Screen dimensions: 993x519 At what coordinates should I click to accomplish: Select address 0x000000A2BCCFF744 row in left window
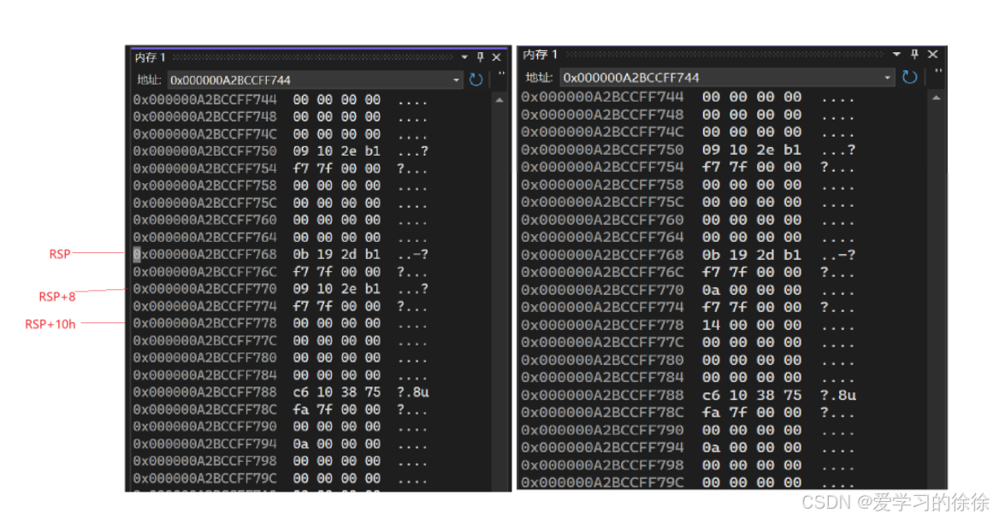pyautogui.click(x=204, y=99)
